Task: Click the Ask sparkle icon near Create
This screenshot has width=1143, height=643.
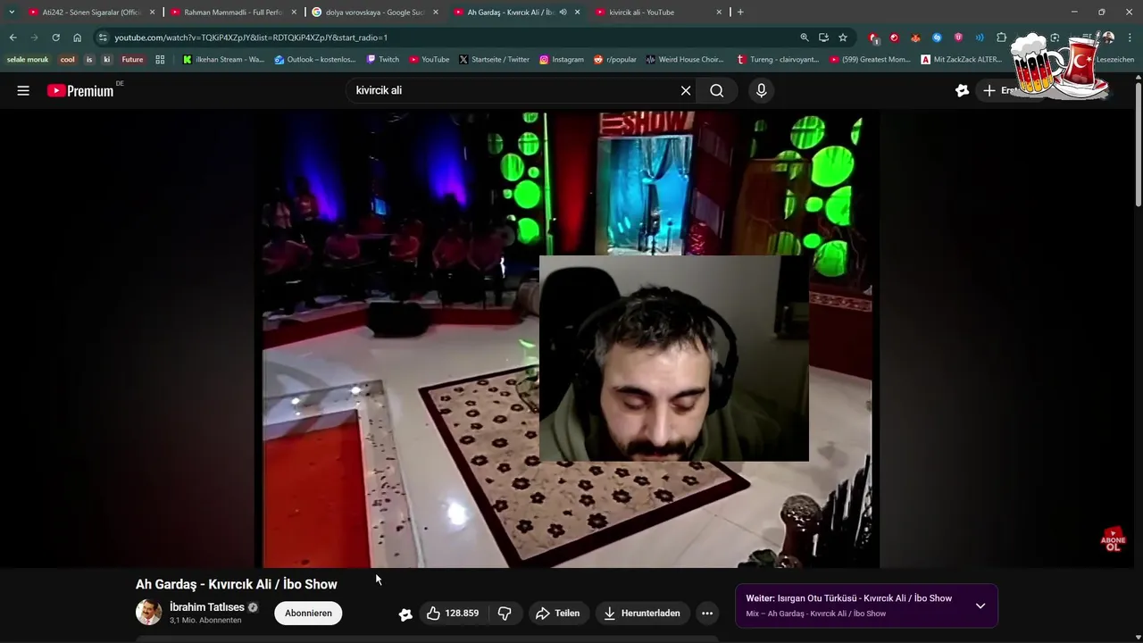Action: pos(962,90)
